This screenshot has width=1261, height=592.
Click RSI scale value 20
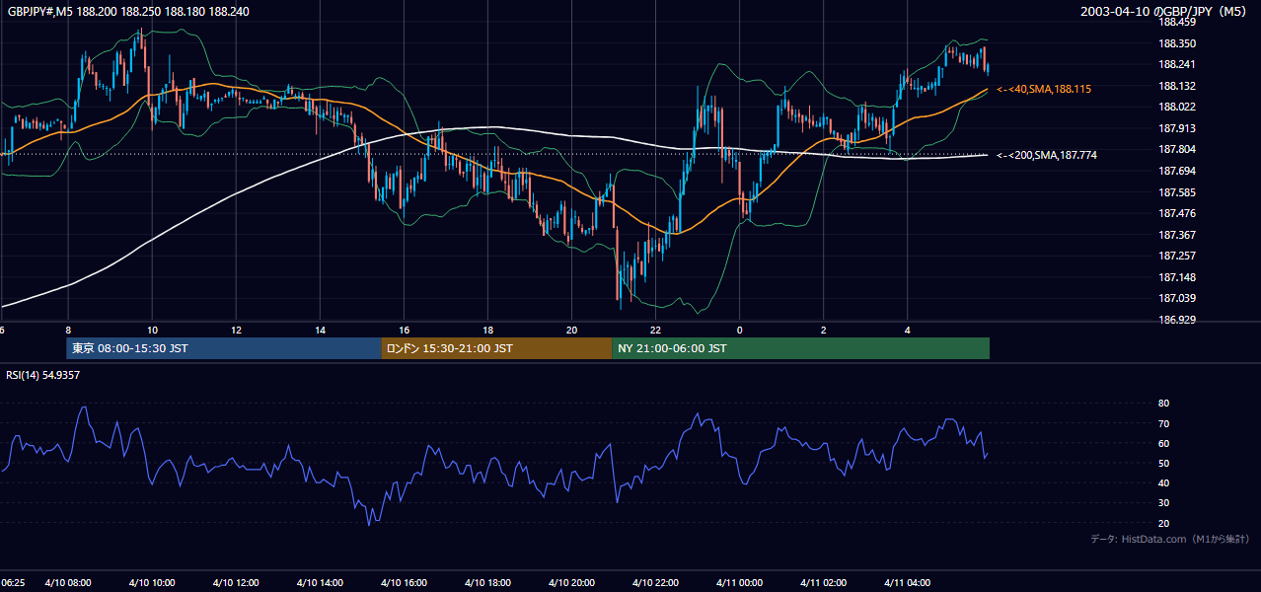pos(1163,523)
